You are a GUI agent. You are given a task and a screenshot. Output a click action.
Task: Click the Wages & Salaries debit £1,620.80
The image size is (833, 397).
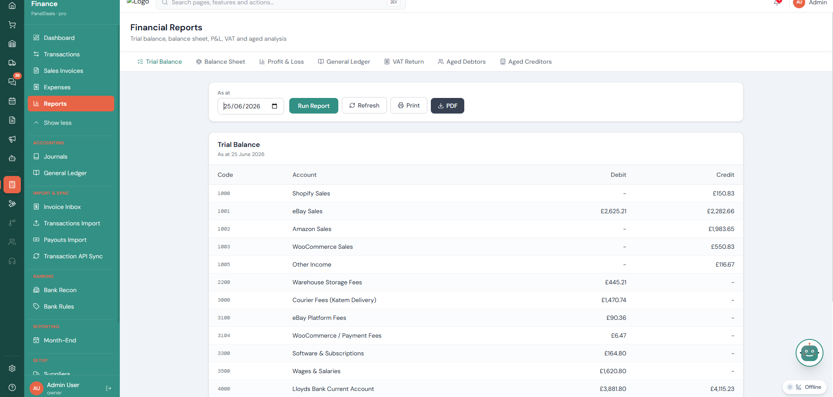pos(613,371)
